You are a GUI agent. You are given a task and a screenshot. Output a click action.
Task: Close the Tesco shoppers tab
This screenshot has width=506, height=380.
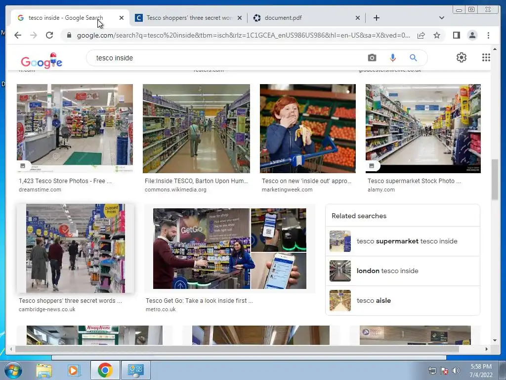click(x=240, y=18)
